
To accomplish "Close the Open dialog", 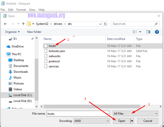I will point(159,16).
